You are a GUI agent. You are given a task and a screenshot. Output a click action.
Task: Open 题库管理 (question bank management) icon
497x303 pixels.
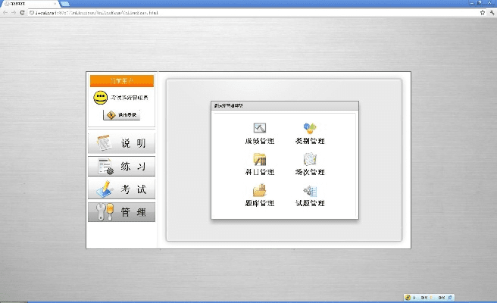tap(259, 191)
